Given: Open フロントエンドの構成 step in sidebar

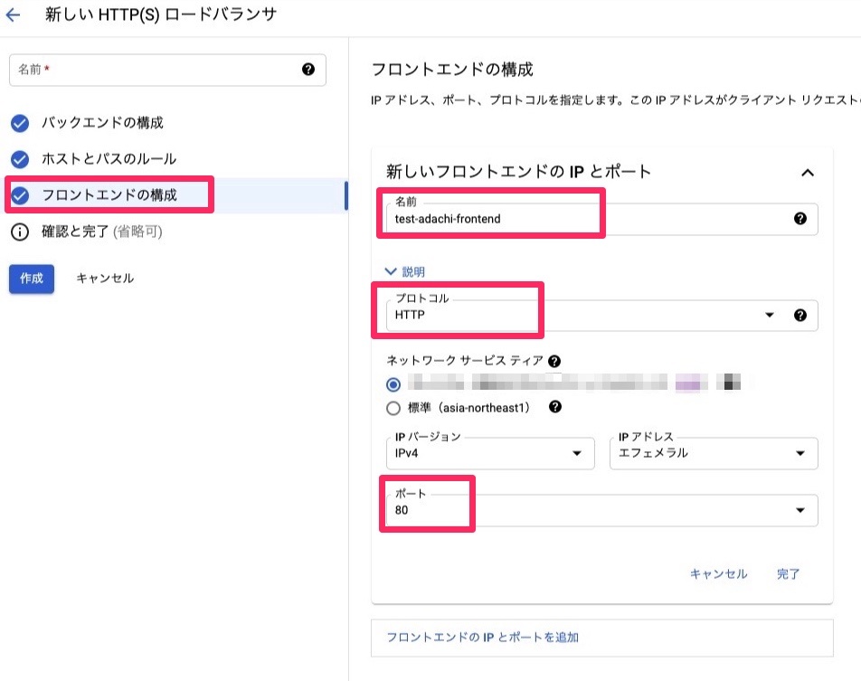Looking at the screenshot, I should coord(109,195).
